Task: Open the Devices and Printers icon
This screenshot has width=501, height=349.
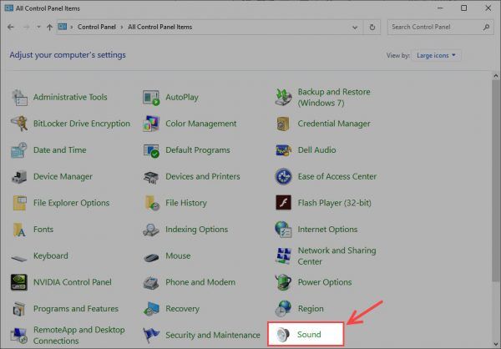Action: coord(151,177)
